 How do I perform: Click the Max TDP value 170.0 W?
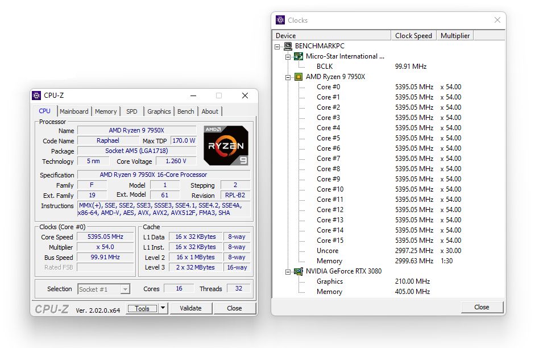coord(184,140)
